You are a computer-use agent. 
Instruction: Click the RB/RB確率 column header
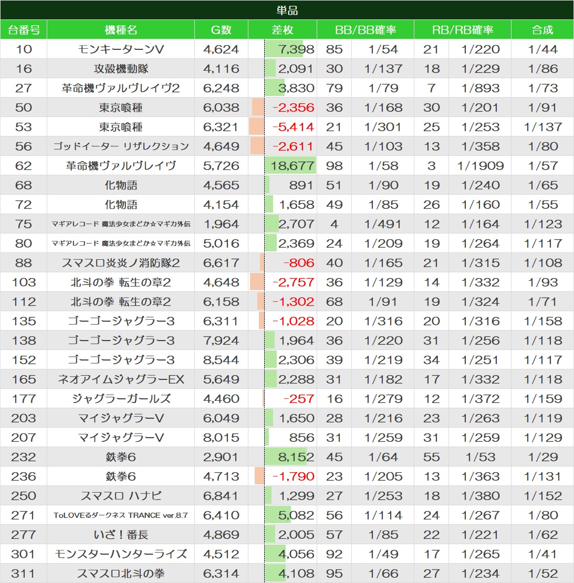[x=462, y=30]
